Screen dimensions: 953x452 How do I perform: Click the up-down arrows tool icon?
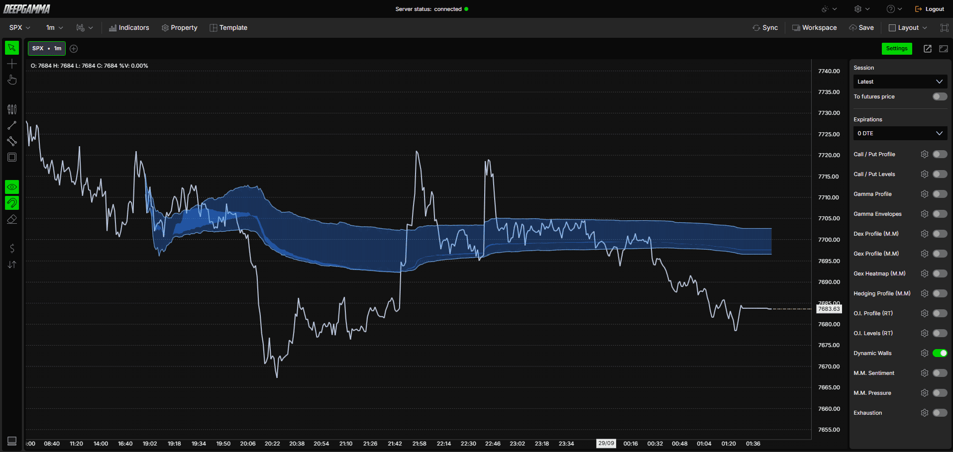[x=12, y=265]
